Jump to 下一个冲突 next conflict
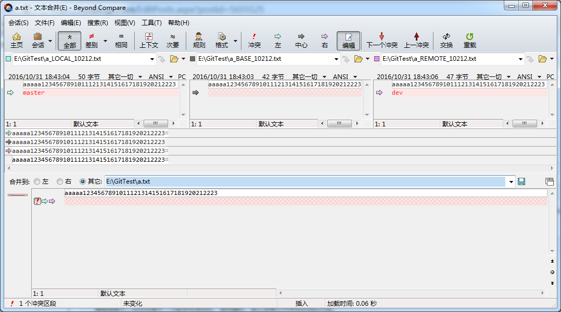This screenshot has height=312, width=561. point(381,40)
